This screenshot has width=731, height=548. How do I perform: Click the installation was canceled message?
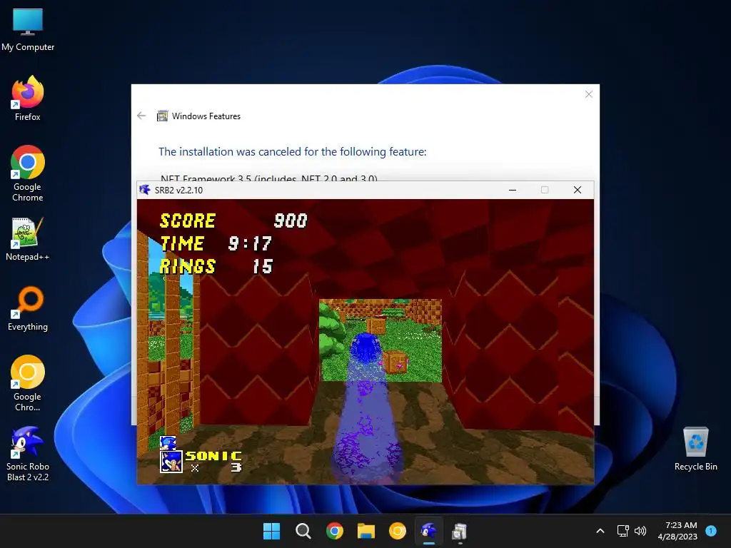coord(292,151)
